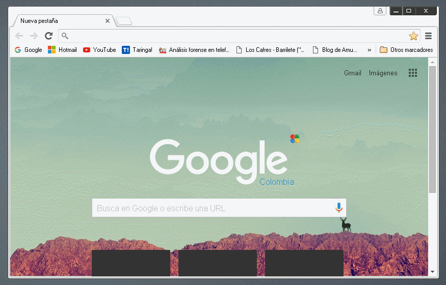This screenshot has width=446, height=285.
Task: Close the Nueva pestaña tab
Action: pos(107,21)
